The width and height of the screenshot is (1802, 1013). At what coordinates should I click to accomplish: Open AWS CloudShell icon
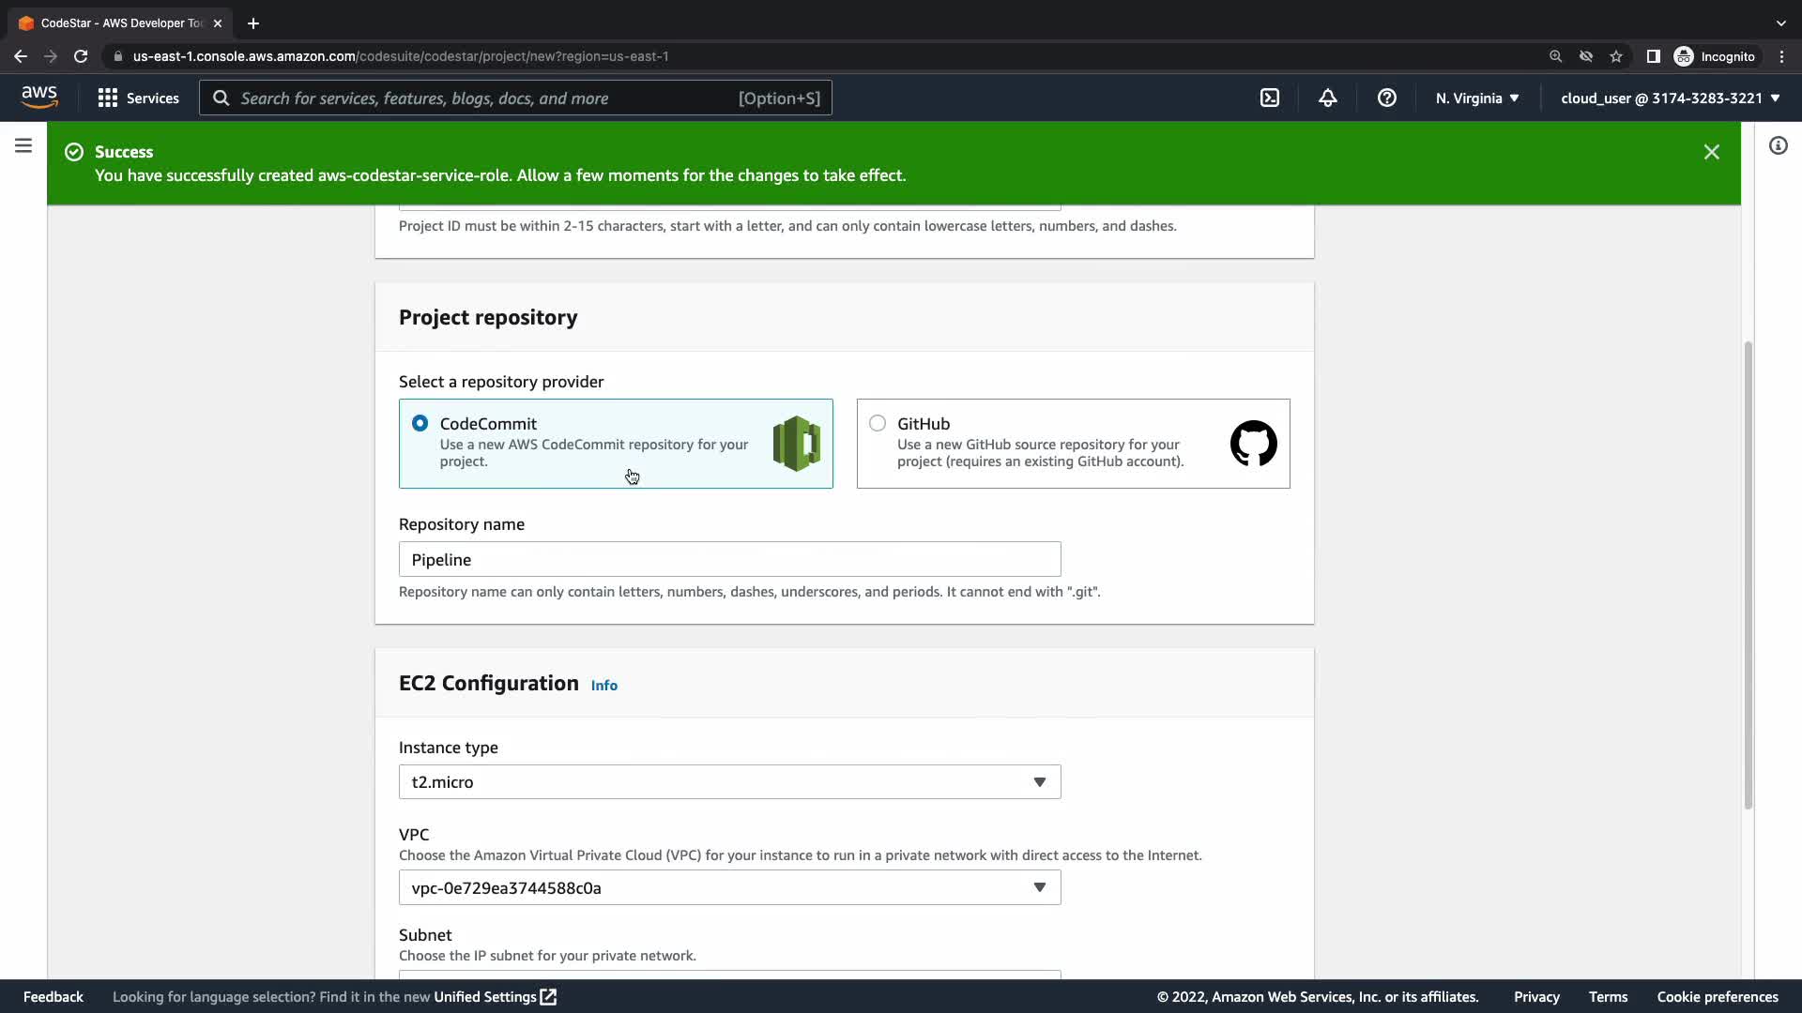[x=1269, y=98]
